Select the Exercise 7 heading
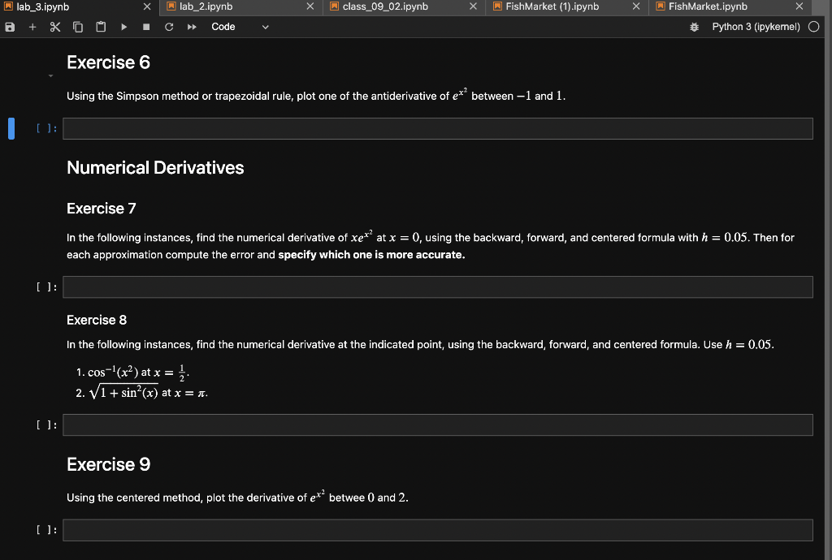The height and width of the screenshot is (560, 832). pos(102,209)
